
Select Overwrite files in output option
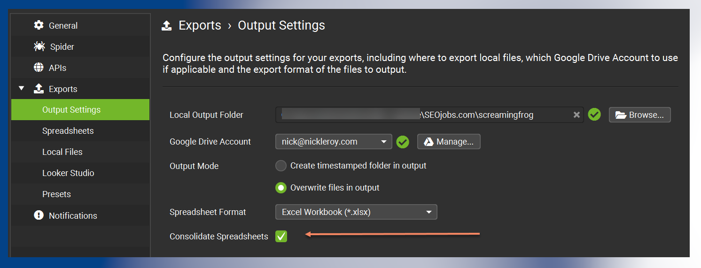[x=280, y=188]
